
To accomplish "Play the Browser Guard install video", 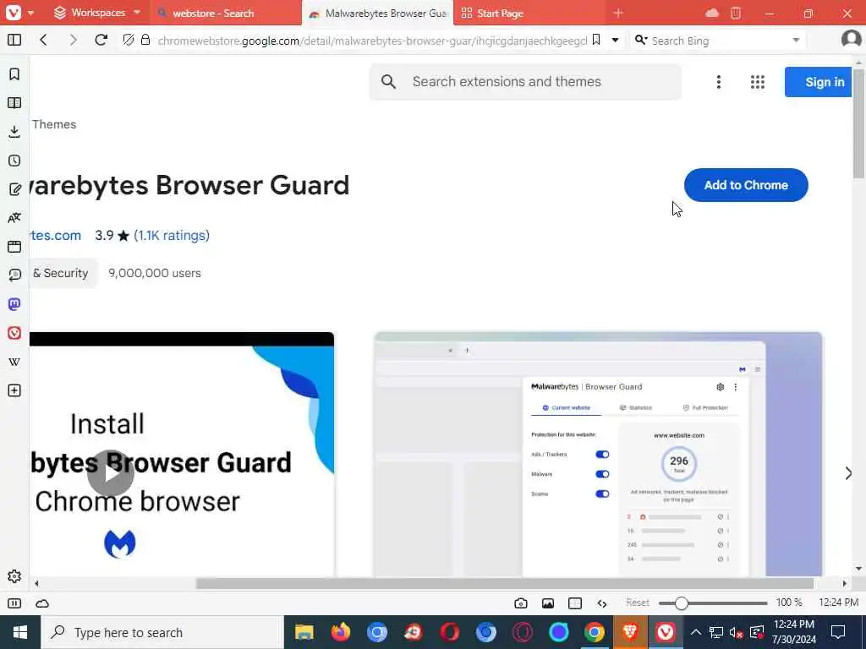I will (110, 473).
